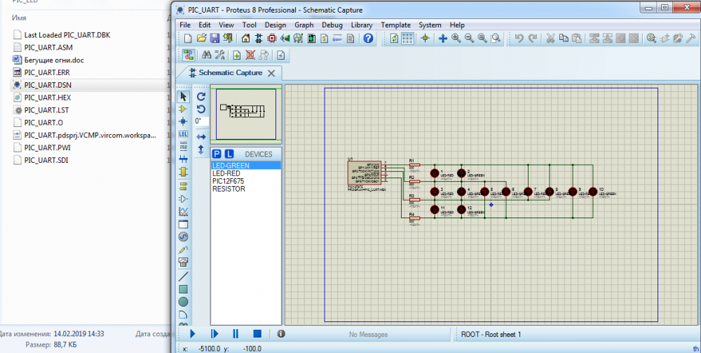Select PIC_UART.HEX file in Explorer
The width and height of the screenshot is (701, 353).
pos(48,98)
